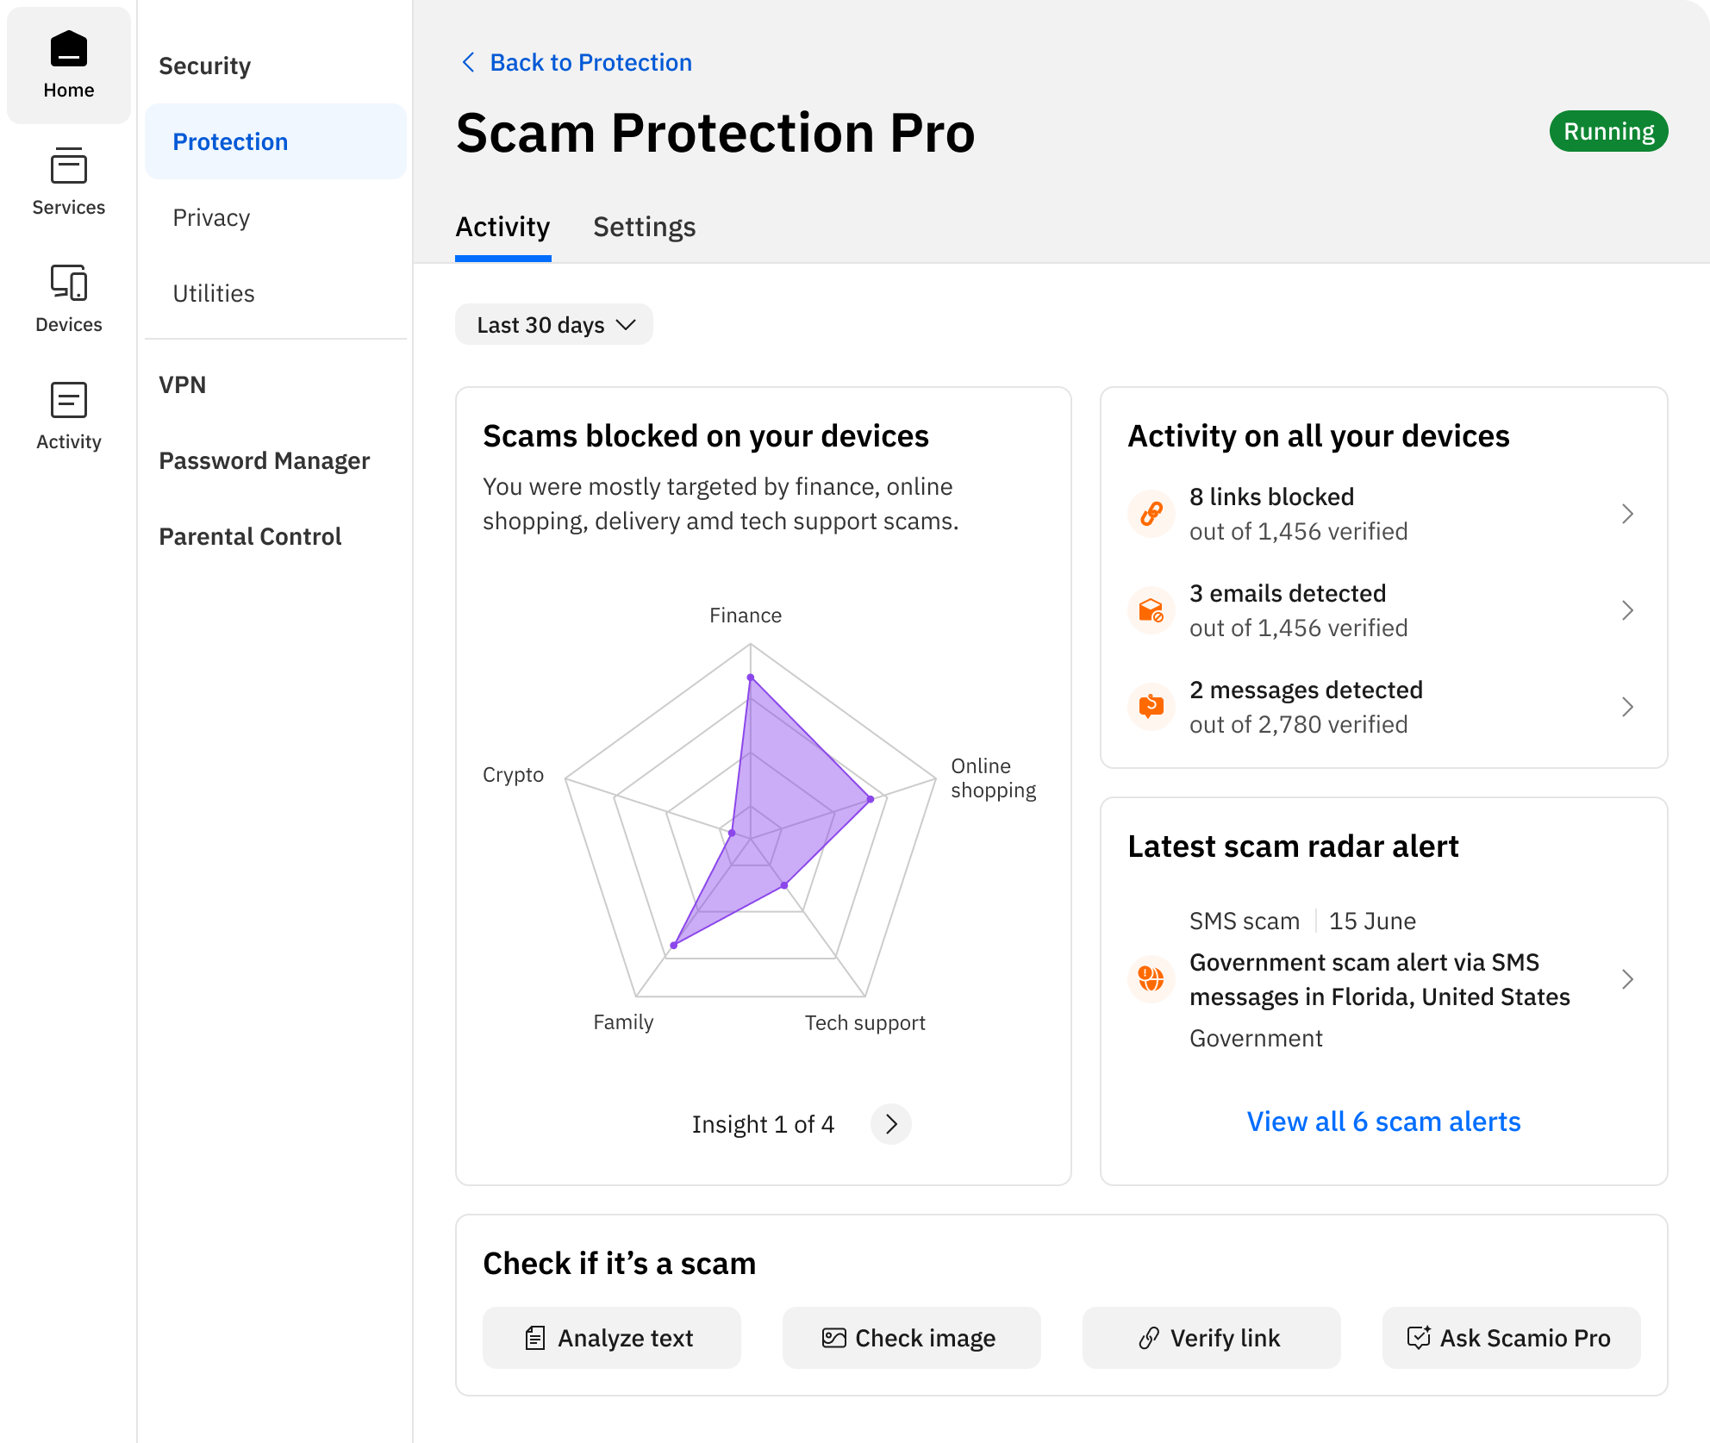
Task: Click the Analyze text button
Action: tap(612, 1338)
